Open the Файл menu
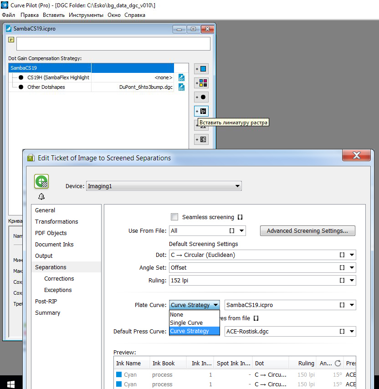Image resolution: width=379 pixels, height=389 pixels. pyautogui.click(x=9, y=15)
